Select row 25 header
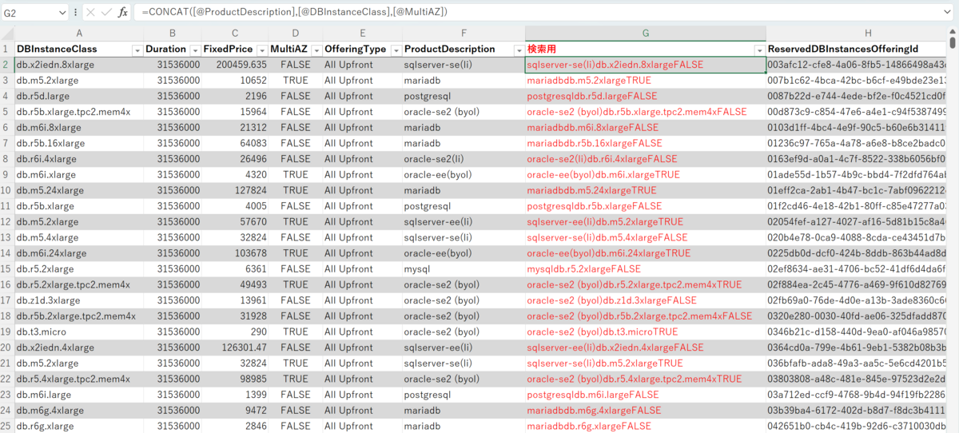 [7, 426]
